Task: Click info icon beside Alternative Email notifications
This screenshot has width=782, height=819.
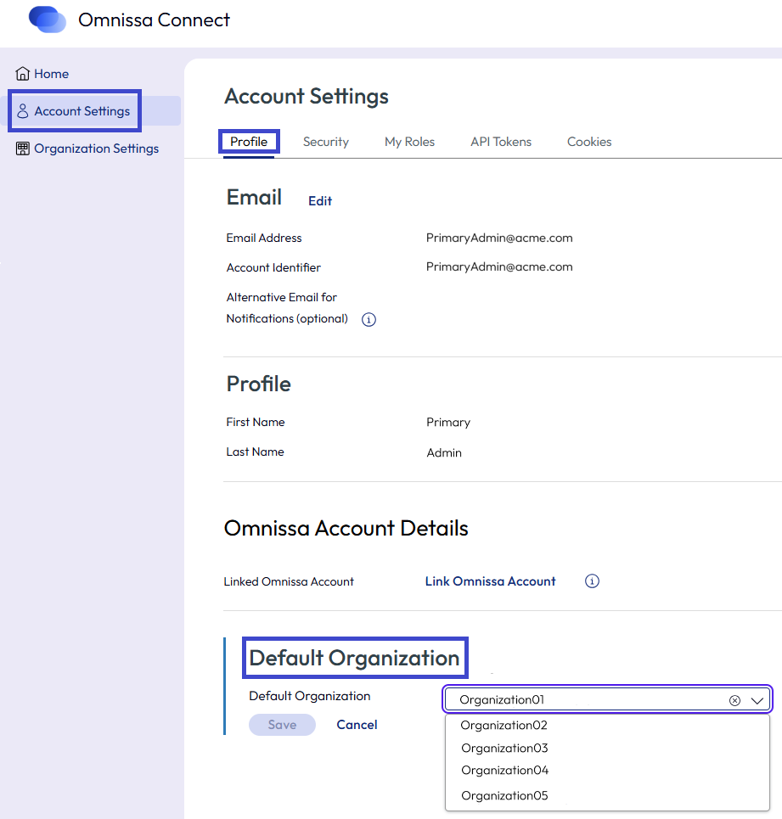Action: pos(368,319)
